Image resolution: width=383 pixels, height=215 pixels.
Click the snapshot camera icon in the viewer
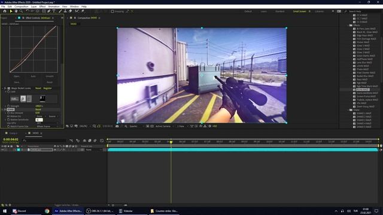[x=117, y=126]
